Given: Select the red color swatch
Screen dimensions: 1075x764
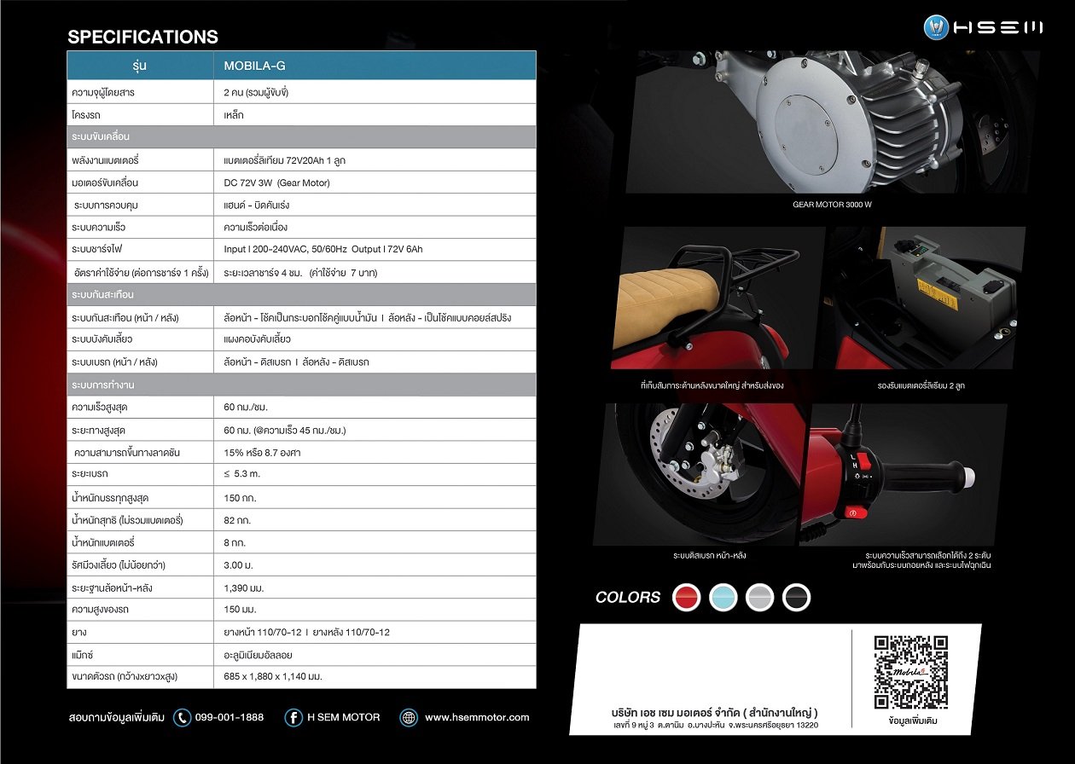Looking at the screenshot, I should pyautogui.click(x=686, y=598).
